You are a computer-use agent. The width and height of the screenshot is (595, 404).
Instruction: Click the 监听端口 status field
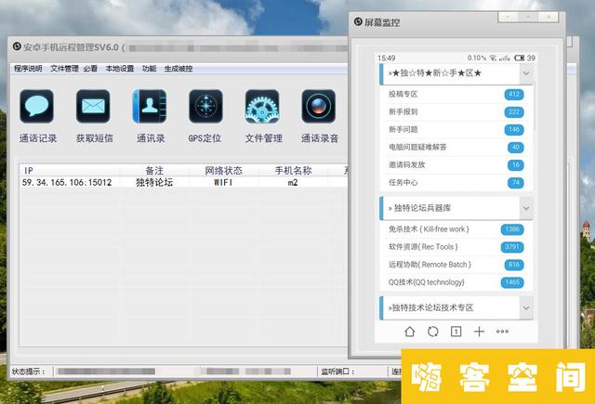click(352, 371)
